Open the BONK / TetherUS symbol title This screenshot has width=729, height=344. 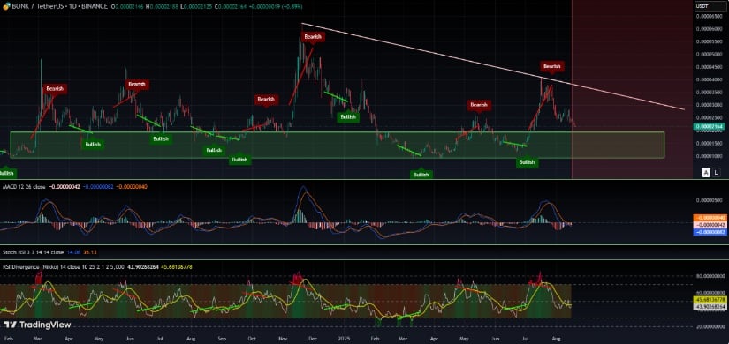[59, 6]
